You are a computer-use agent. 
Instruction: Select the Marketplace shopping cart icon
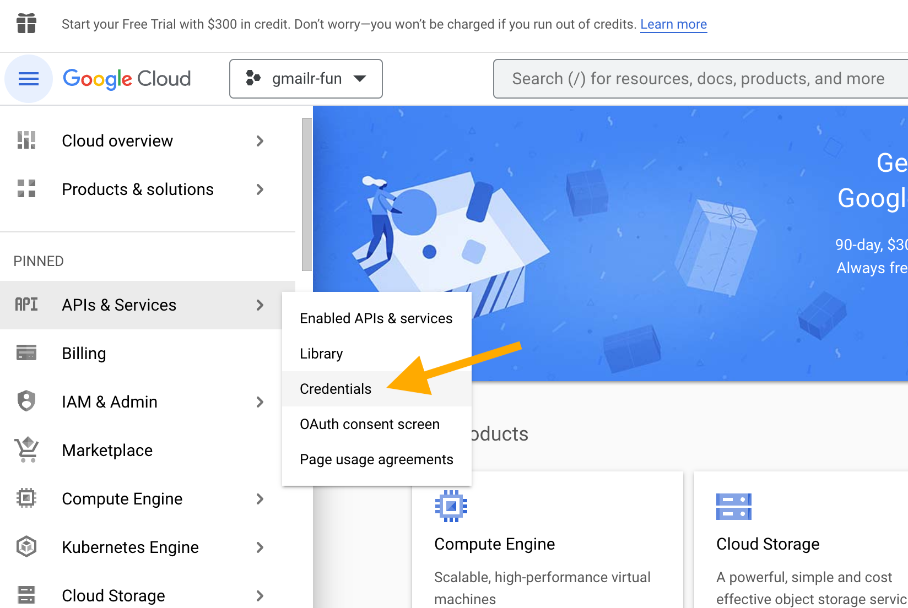[x=25, y=450]
